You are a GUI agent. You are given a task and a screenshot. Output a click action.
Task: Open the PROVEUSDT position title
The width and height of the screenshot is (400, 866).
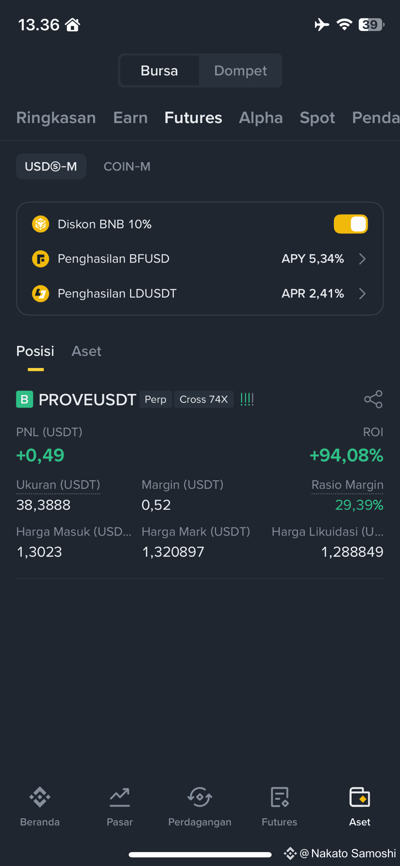coord(87,399)
